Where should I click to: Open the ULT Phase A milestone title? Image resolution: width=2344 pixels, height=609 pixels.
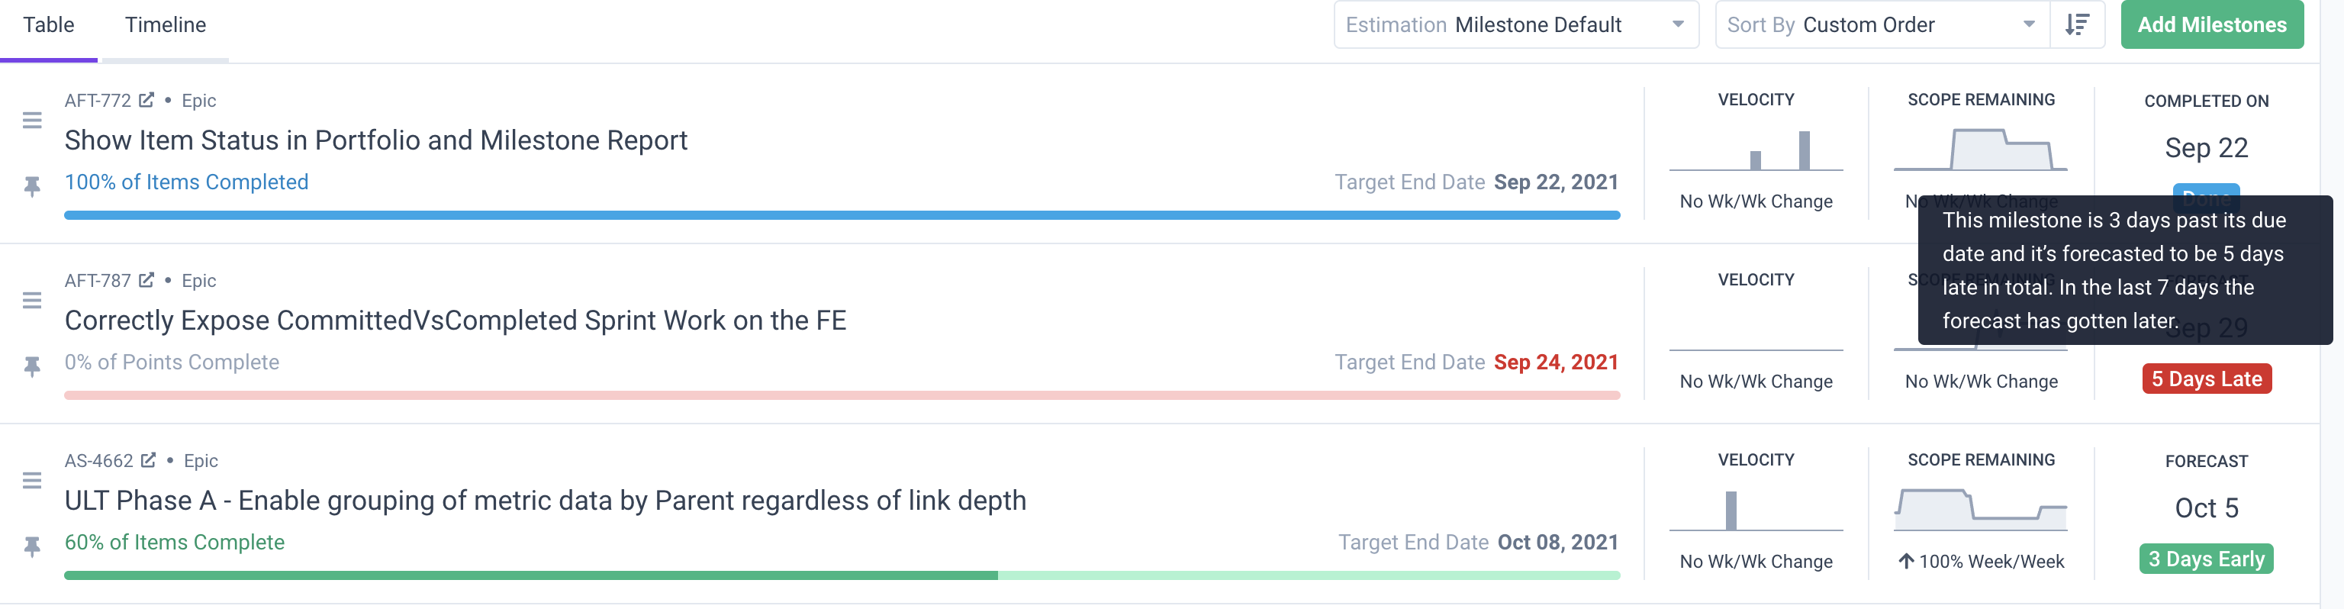point(545,501)
